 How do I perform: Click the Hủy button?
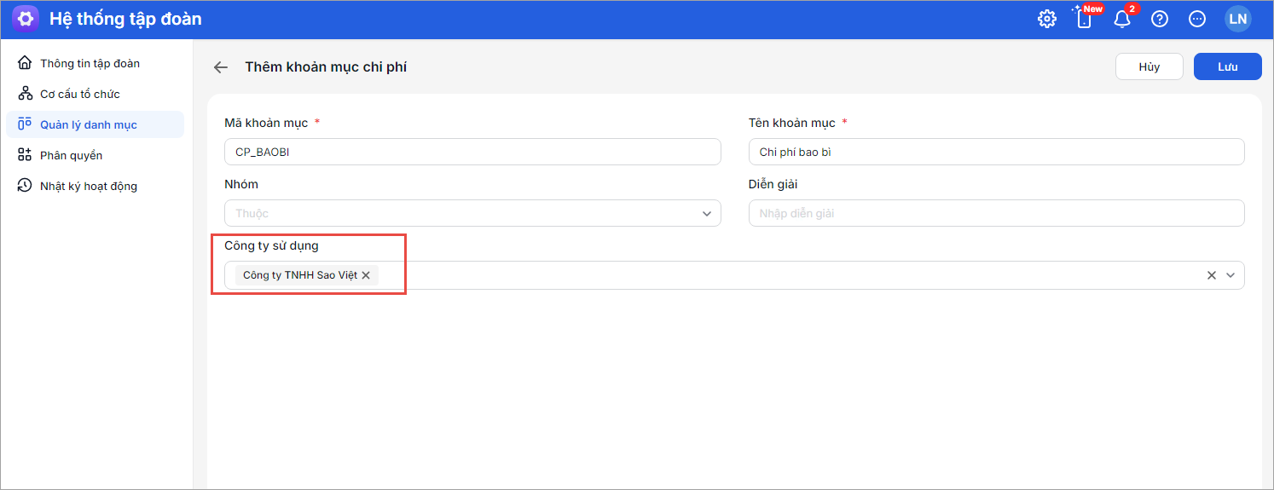[x=1149, y=66]
